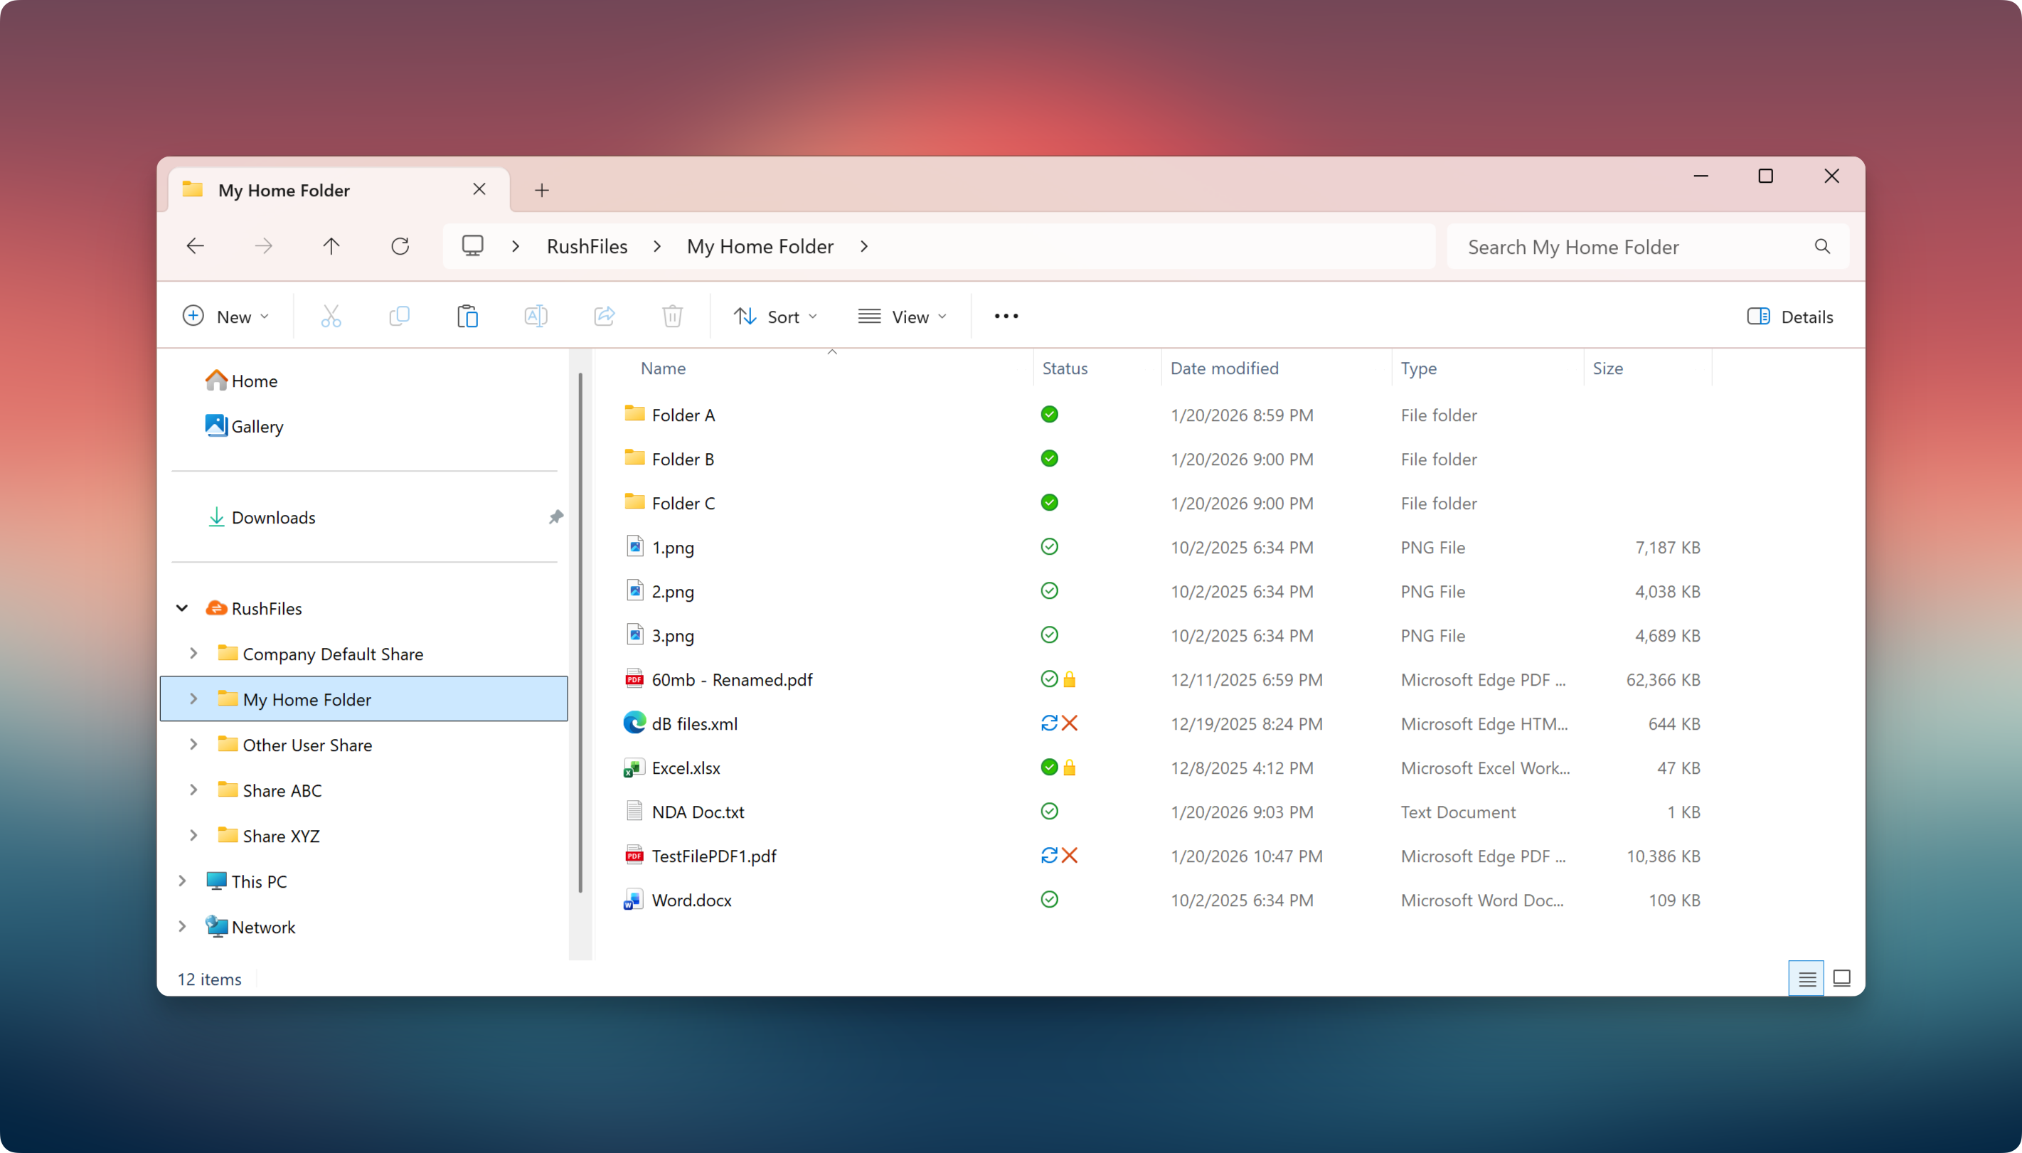
Task: Click the Cut scissors icon
Action: (331, 317)
